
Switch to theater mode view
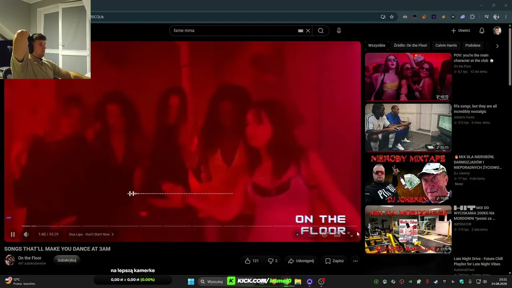pyautogui.click(x=337, y=234)
